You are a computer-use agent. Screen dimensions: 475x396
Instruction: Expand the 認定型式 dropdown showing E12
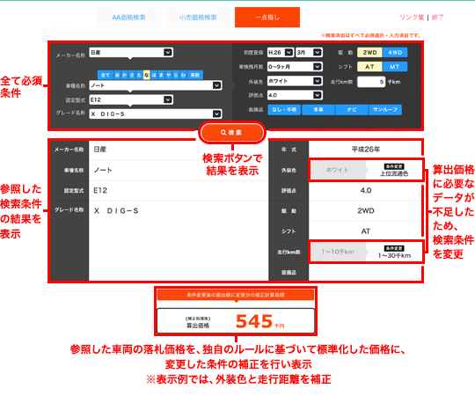131,99
